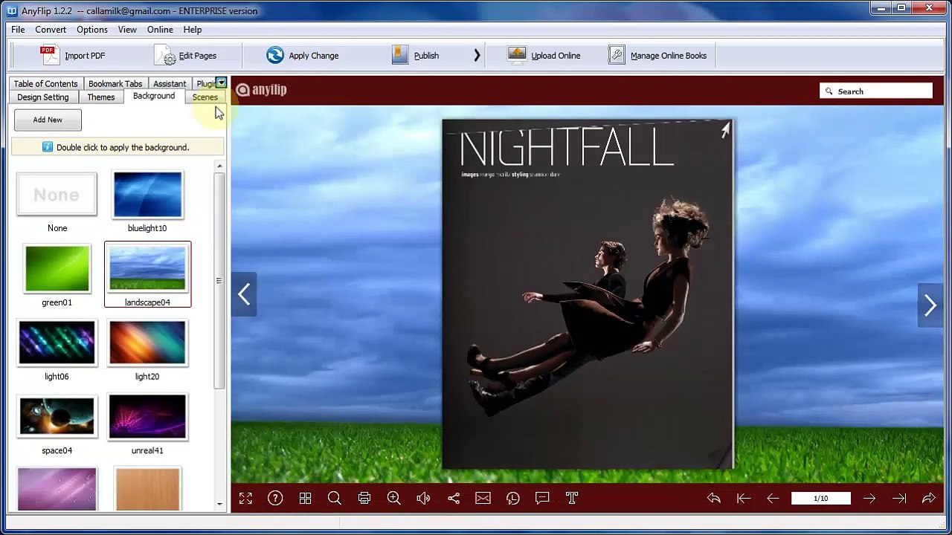Image resolution: width=952 pixels, height=535 pixels.
Task: Switch to the Scenes tab
Action: pos(205,97)
